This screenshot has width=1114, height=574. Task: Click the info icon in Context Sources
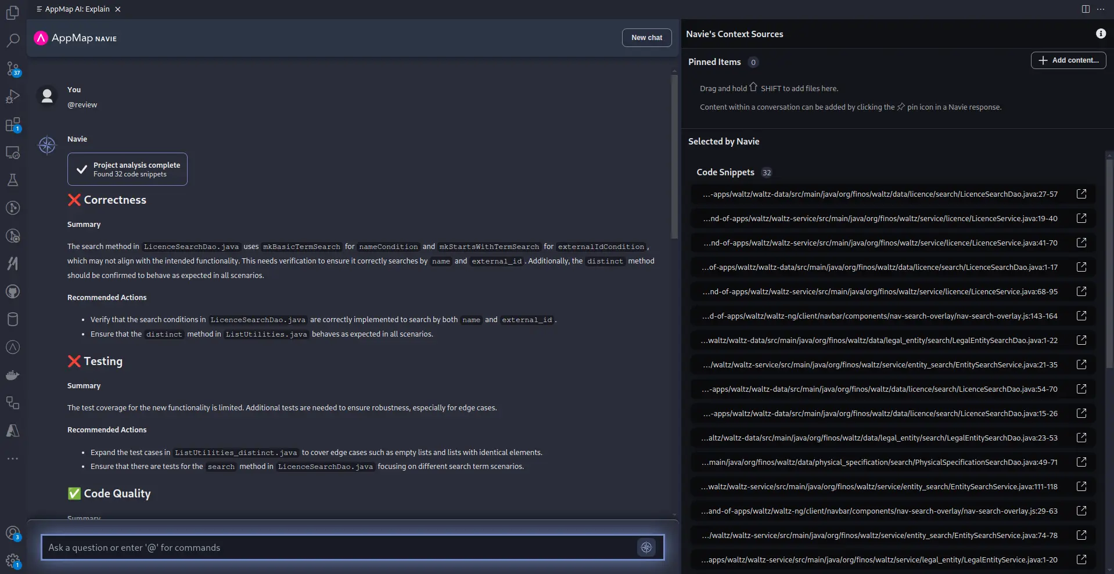point(1101,34)
